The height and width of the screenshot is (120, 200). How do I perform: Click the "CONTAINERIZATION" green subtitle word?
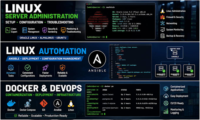[19, 95]
